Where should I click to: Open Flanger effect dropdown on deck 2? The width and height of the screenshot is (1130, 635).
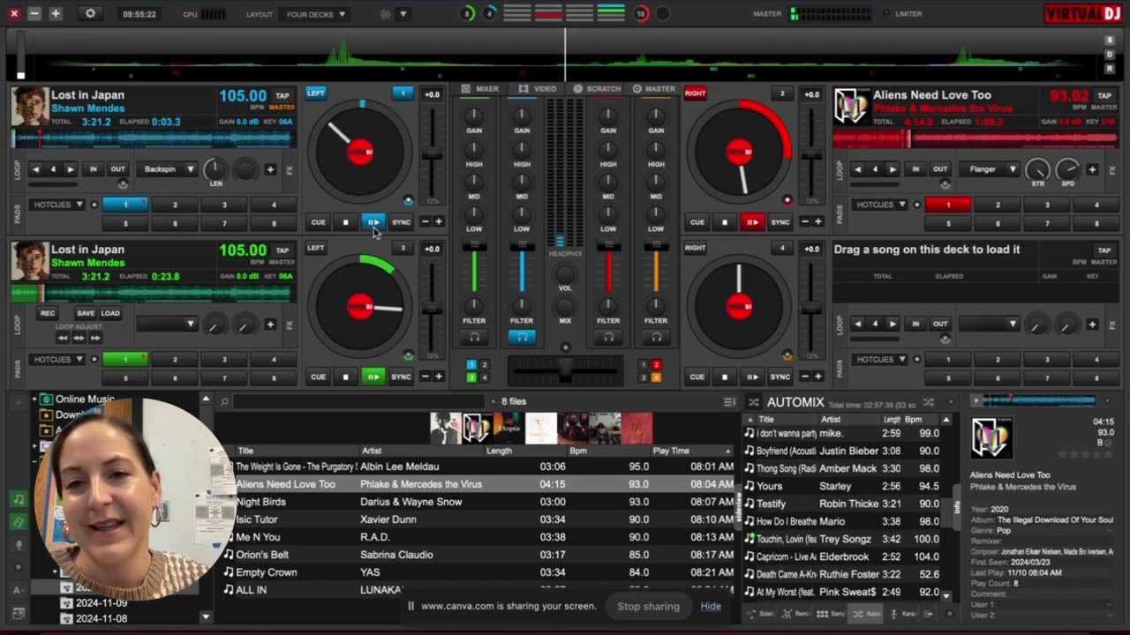(988, 169)
